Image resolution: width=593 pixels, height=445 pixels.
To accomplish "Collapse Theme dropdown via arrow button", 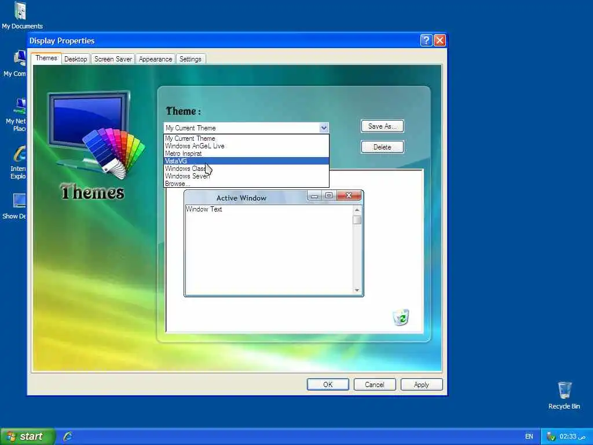I will [x=324, y=128].
